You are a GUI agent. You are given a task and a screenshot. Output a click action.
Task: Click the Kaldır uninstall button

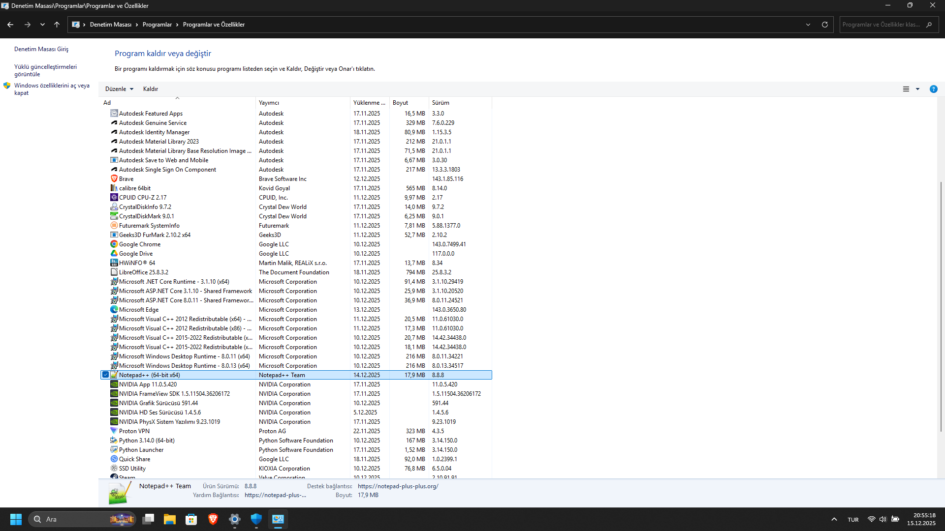151,89
